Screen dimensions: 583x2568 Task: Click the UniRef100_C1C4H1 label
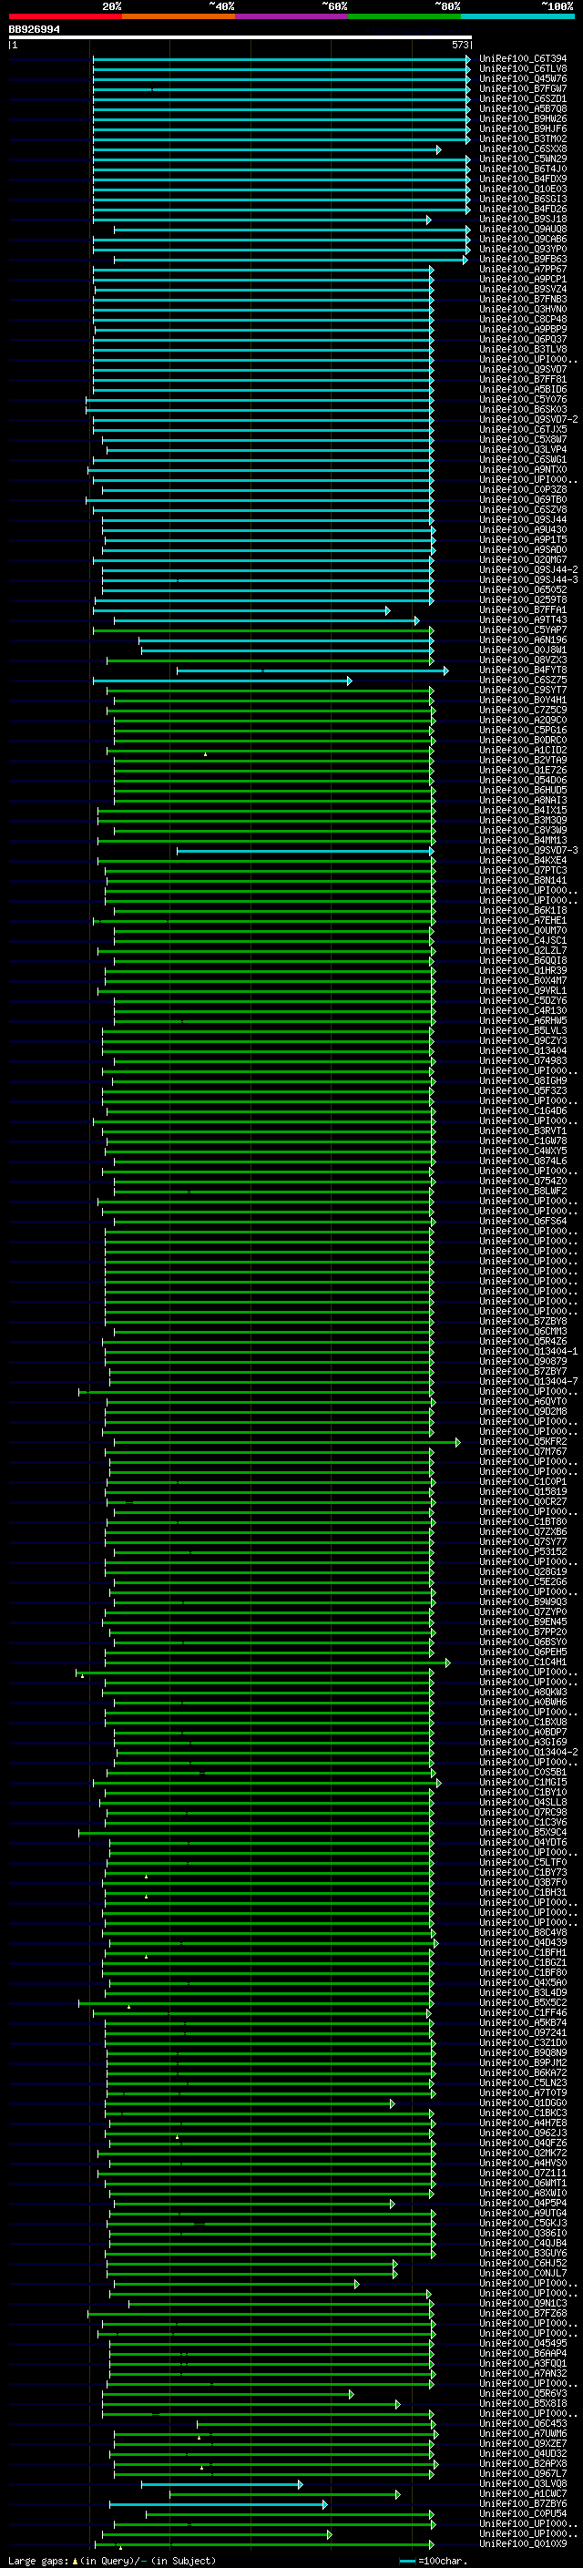pyautogui.click(x=523, y=1663)
